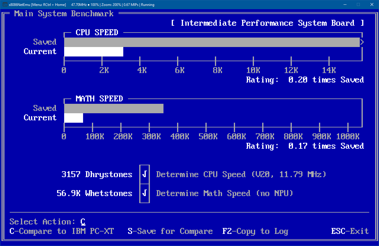Click the 3157 Dhrystones result
The height and width of the screenshot is (246, 379).
97,174
